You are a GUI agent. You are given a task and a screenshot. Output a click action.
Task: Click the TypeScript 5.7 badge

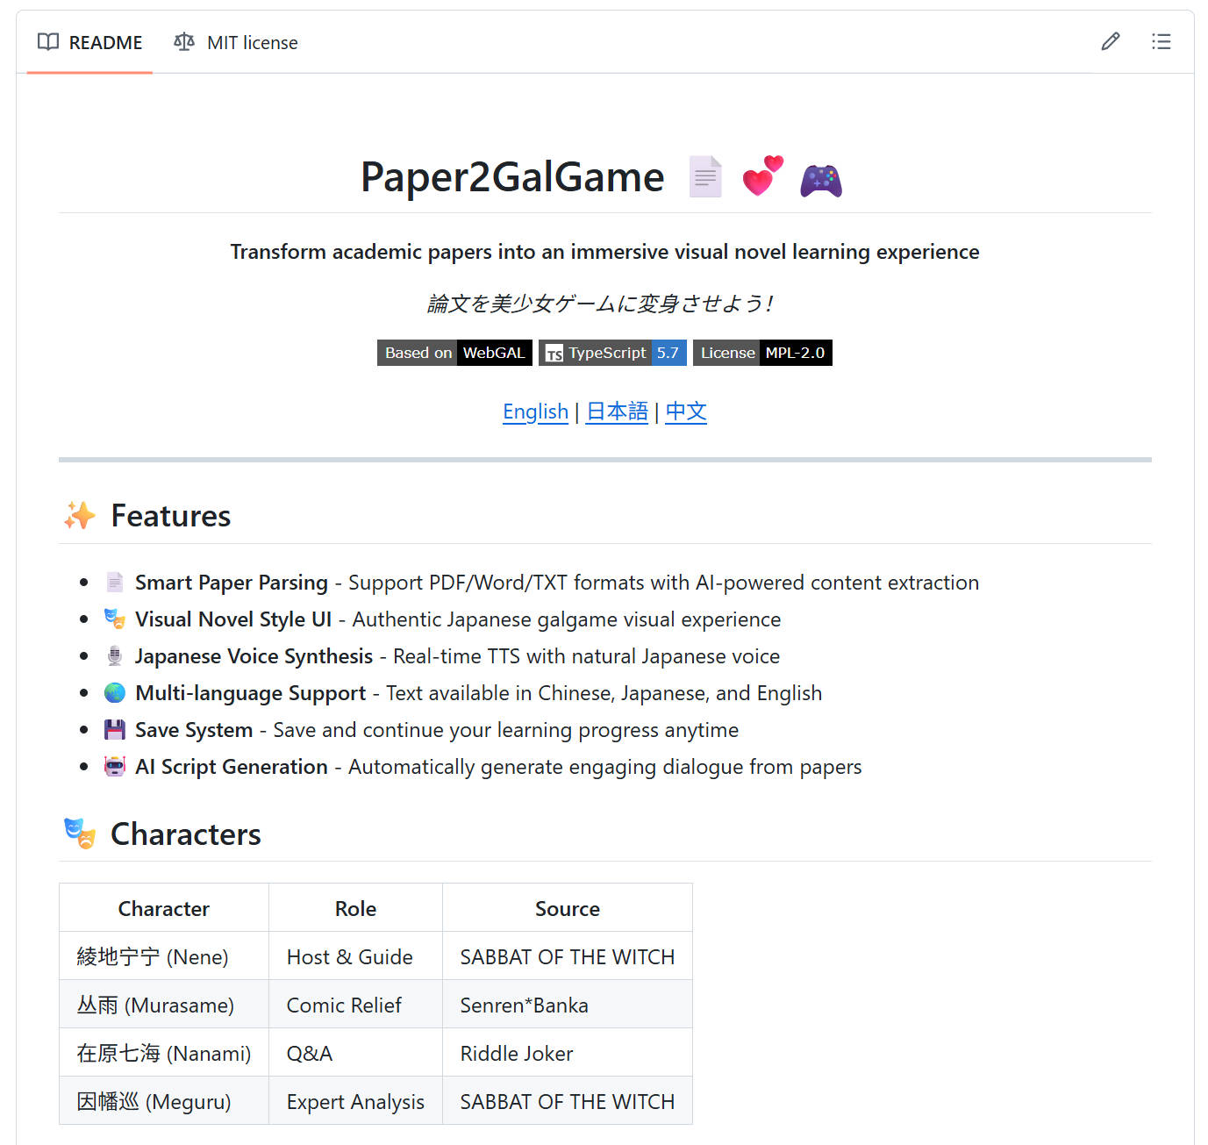coord(611,353)
